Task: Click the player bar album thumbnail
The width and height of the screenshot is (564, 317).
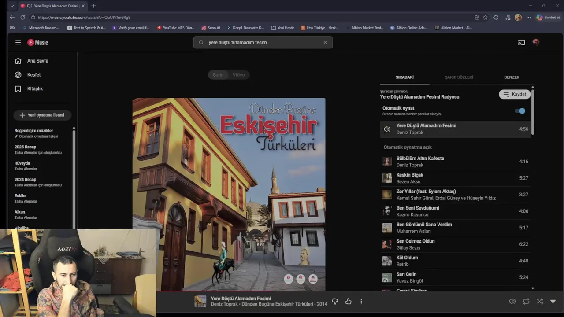Action: pyautogui.click(x=200, y=301)
